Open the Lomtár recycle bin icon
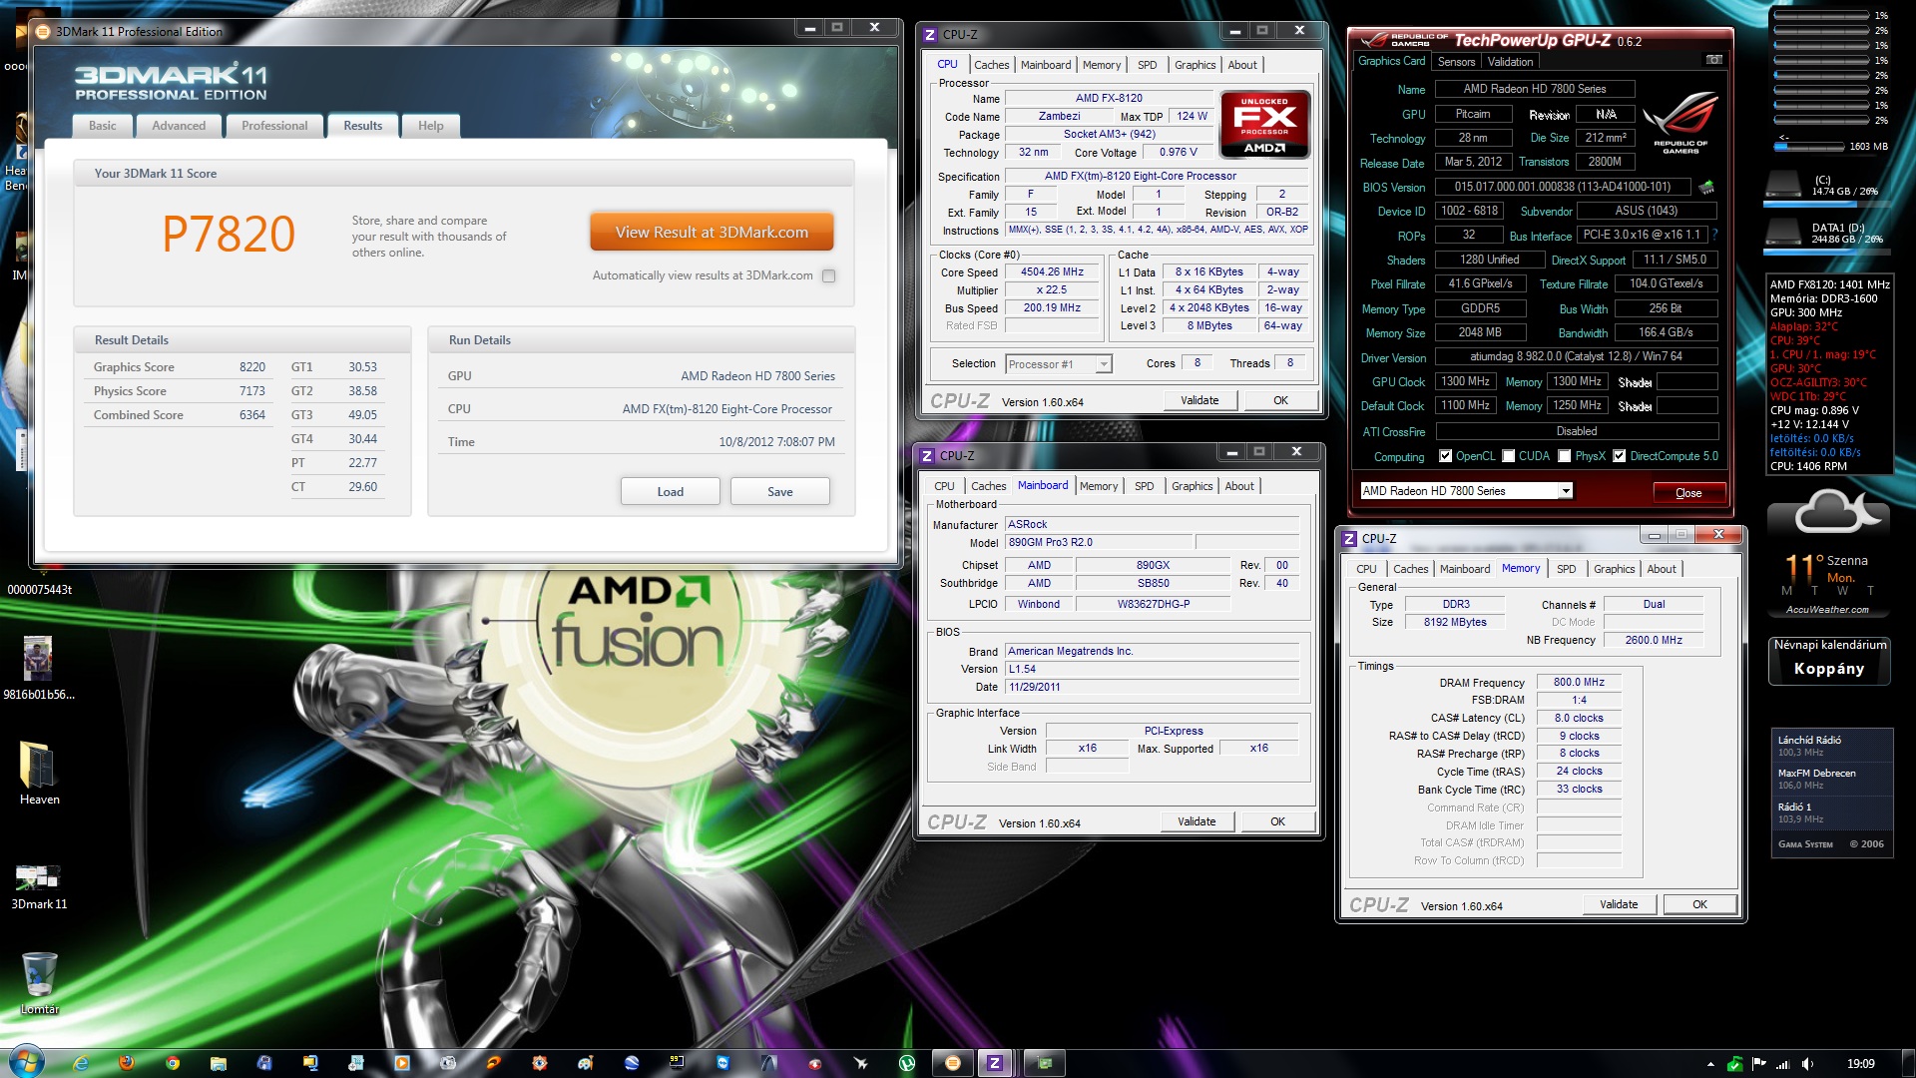 (x=40, y=983)
